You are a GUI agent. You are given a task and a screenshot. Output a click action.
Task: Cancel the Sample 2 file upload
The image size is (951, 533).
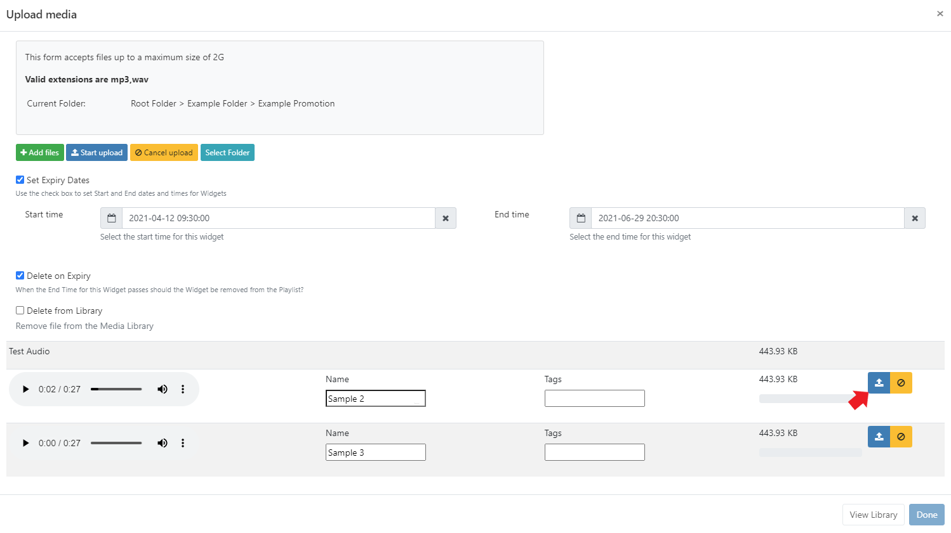point(901,383)
